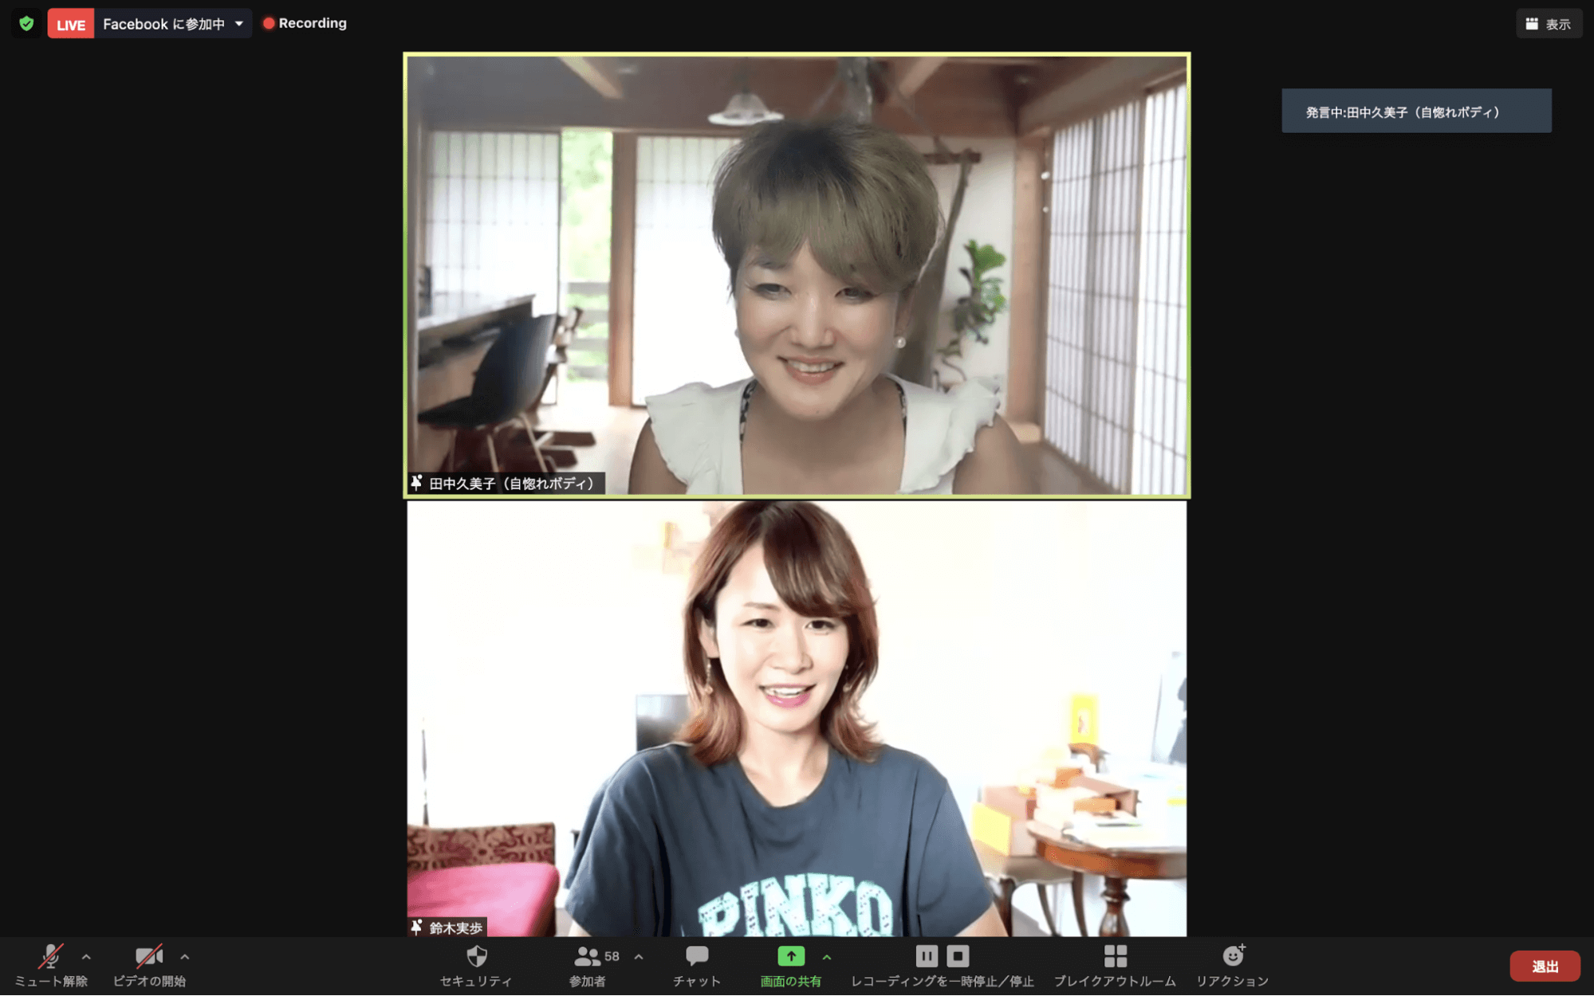Expand the arrow beside participants count
The image size is (1594, 996).
point(639,957)
